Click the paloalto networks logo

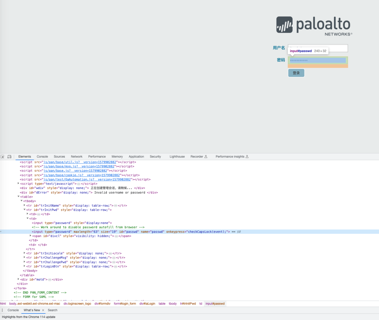coord(314,26)
